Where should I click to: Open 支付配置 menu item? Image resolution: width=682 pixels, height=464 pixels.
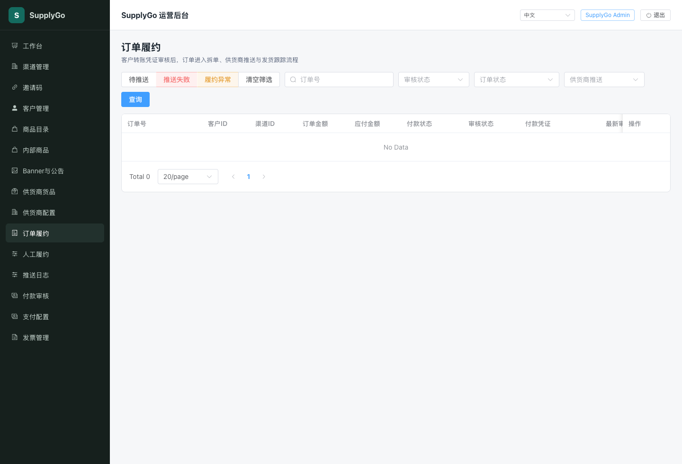point(55,316)
